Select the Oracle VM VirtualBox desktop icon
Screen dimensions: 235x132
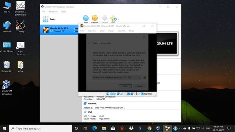tap(7, 88)
